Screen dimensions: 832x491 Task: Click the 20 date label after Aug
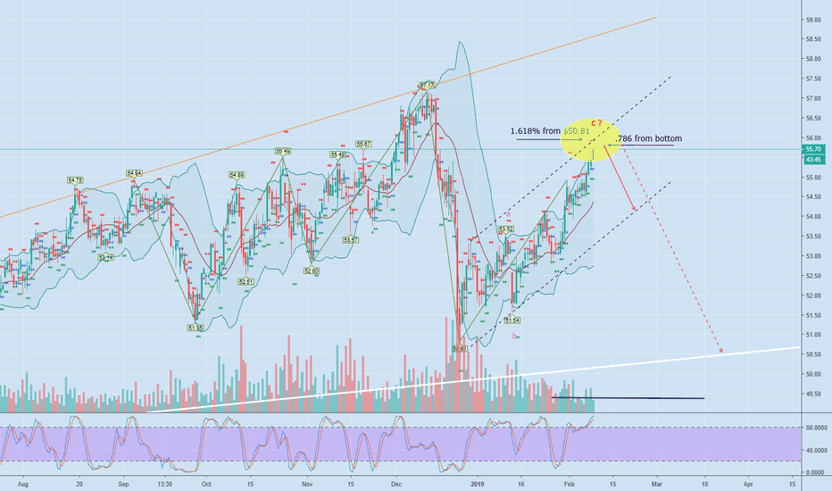(79, 484)
